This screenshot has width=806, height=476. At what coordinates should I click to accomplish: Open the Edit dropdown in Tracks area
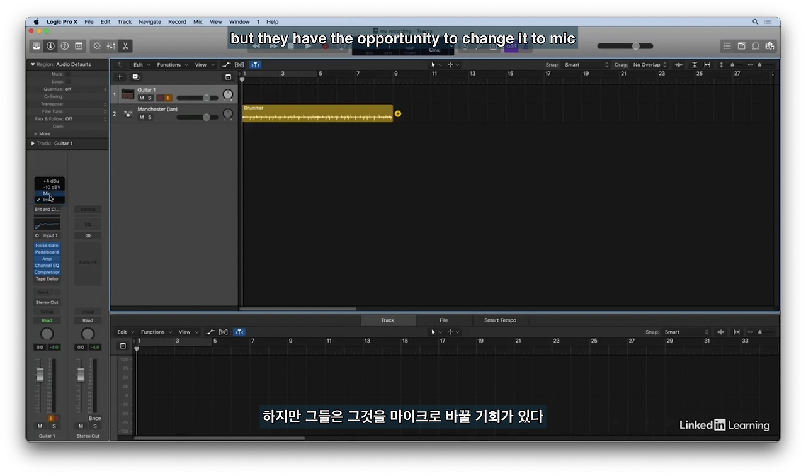point(141,65)
